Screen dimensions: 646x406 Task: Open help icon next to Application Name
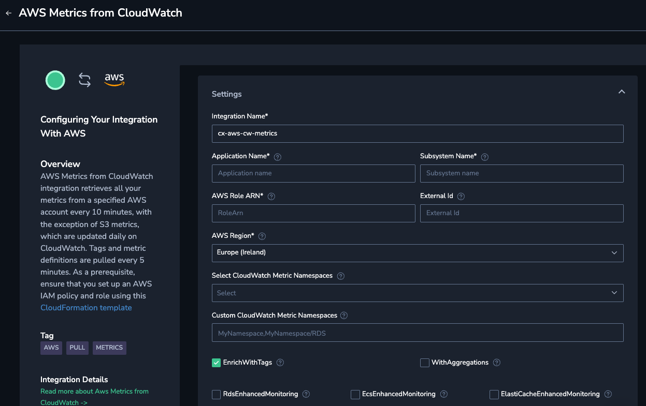point(278,157)
